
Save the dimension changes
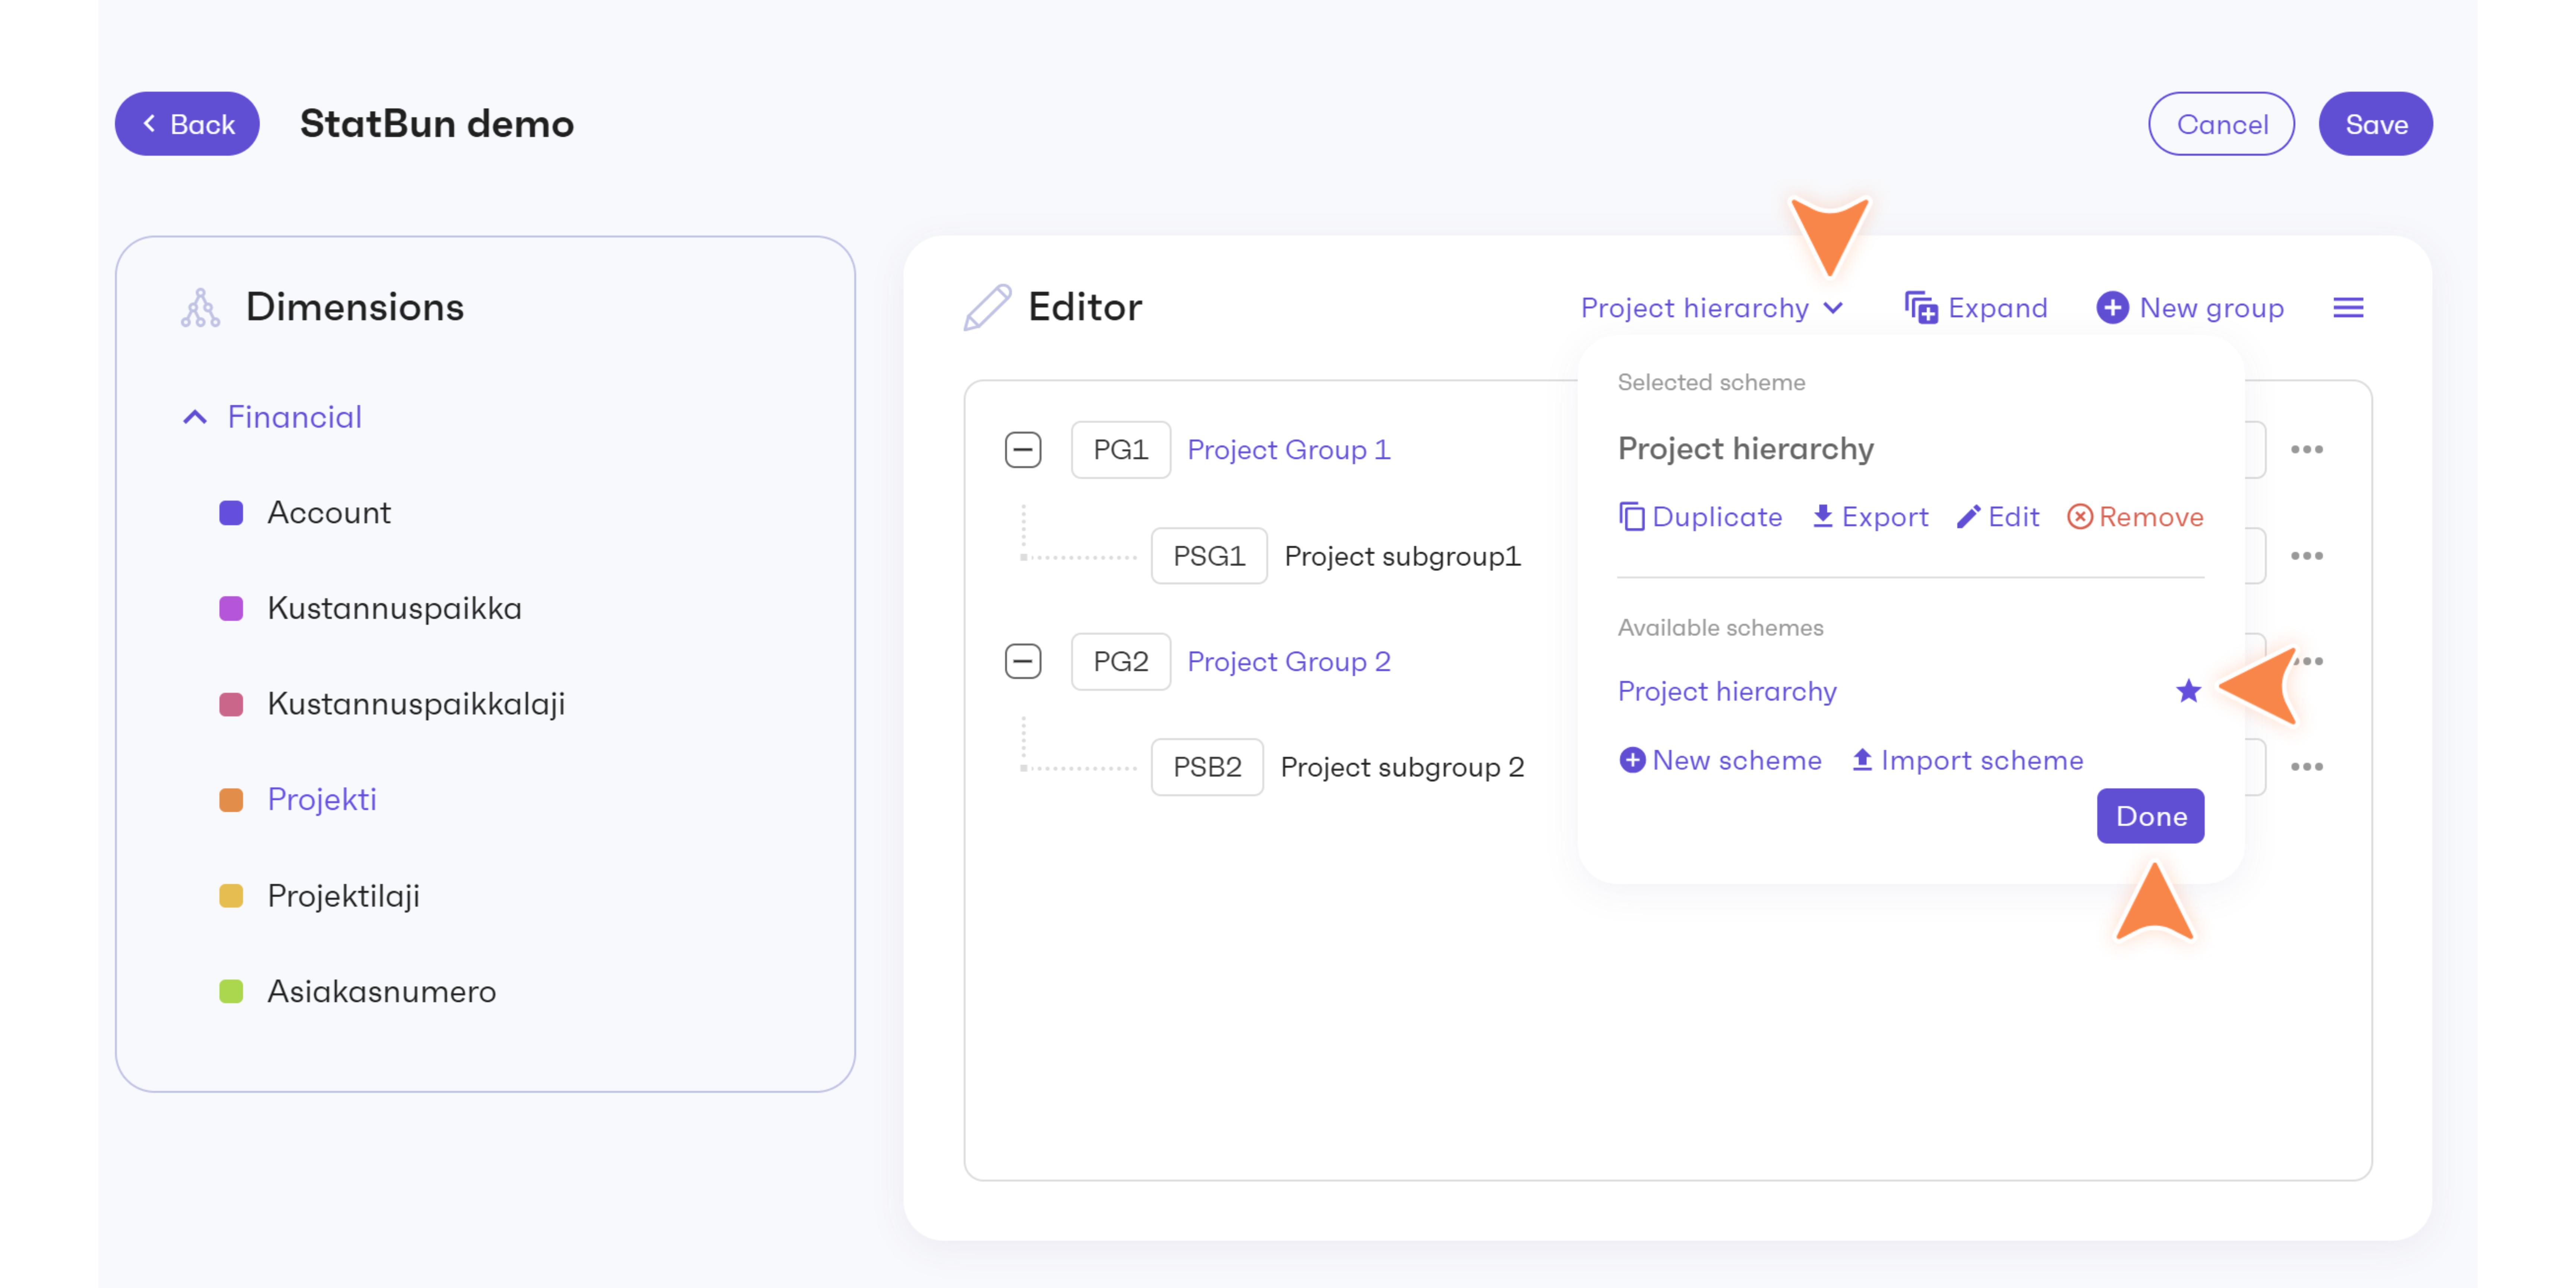[2375, 124]
